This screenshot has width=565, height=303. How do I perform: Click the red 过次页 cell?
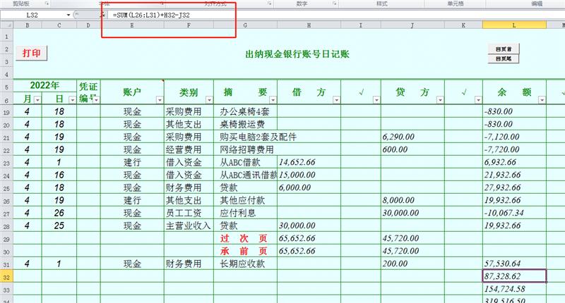[x=242, y=238]
